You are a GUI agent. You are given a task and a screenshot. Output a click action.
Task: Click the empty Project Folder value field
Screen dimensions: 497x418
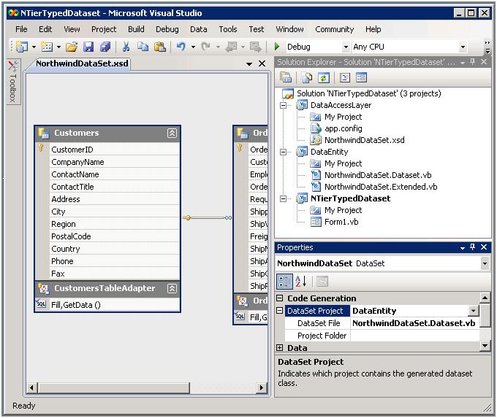pos(414,336)
